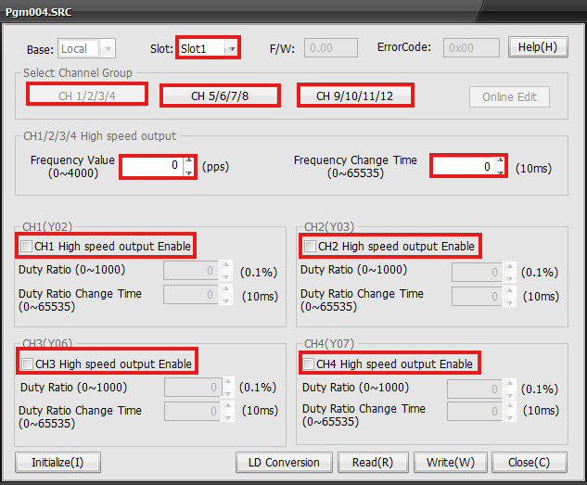Click the Frequency Change Time field
The width and height of the screenshot is (587, 485).
(462, 167)
